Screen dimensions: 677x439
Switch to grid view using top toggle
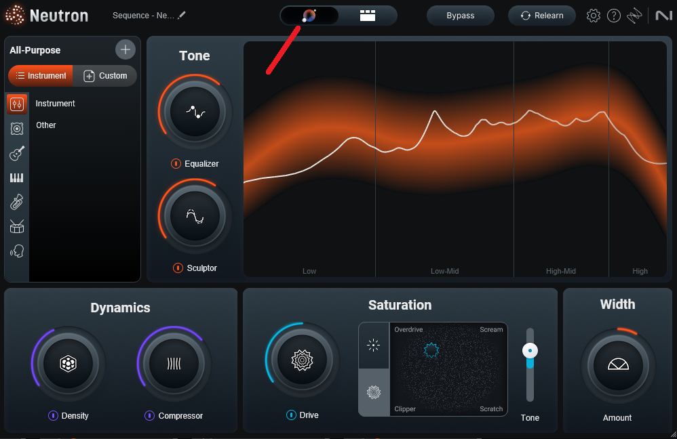tap(367, 15)
